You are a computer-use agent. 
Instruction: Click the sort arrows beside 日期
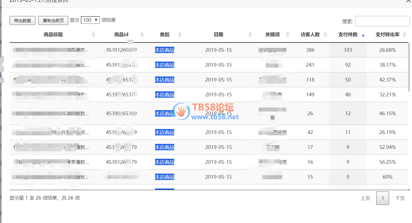(x=250, y=35)
